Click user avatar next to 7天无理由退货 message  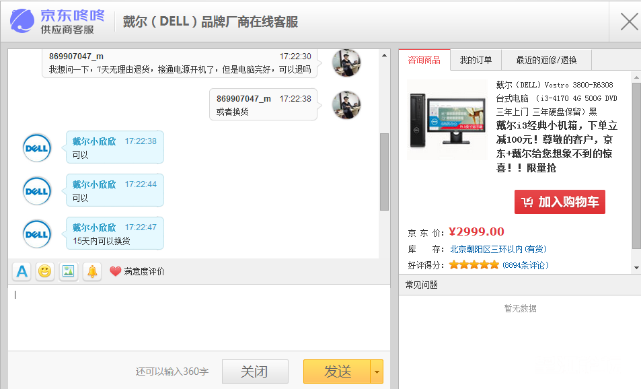click(346, 63)
